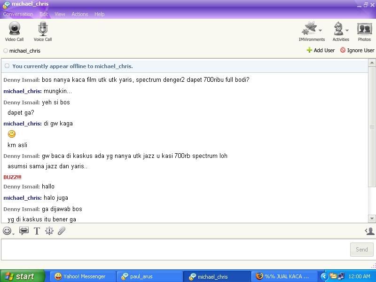The width and height of the screenshot is (376, 282).
Task: Expand hidden system tray icons arrow
Action: [x=324, y=276]
